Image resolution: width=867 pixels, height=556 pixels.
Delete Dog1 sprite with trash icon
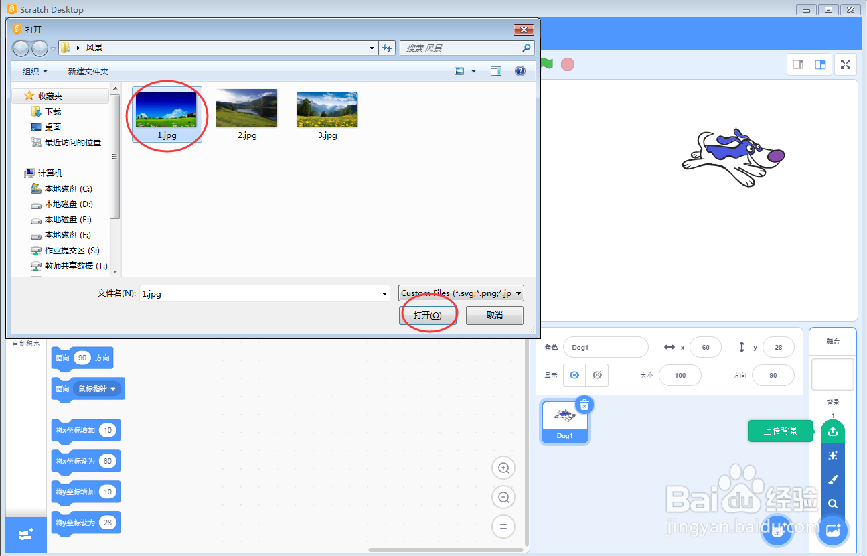584,405
